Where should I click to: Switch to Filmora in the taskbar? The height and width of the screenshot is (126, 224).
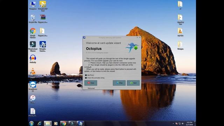pos(72,124)
